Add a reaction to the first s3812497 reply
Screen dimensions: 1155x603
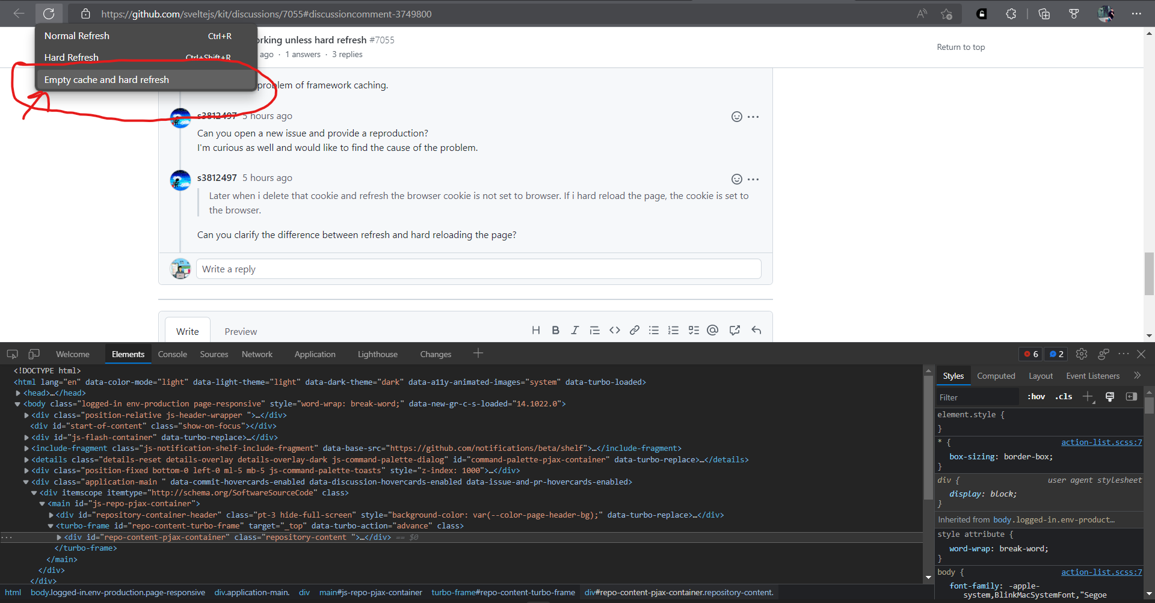coord(736,117)
